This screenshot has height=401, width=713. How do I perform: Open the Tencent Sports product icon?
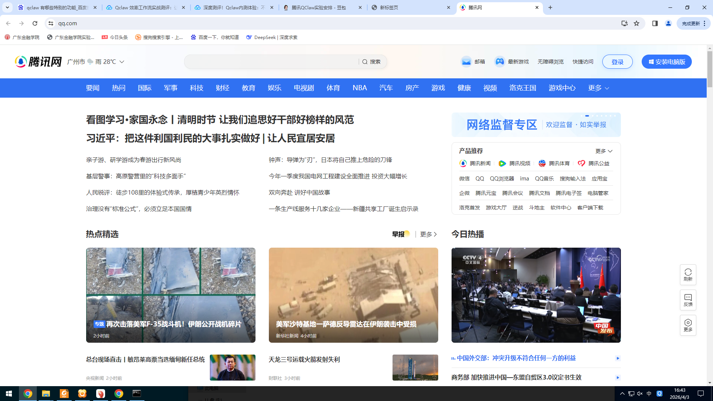[542, 163]
